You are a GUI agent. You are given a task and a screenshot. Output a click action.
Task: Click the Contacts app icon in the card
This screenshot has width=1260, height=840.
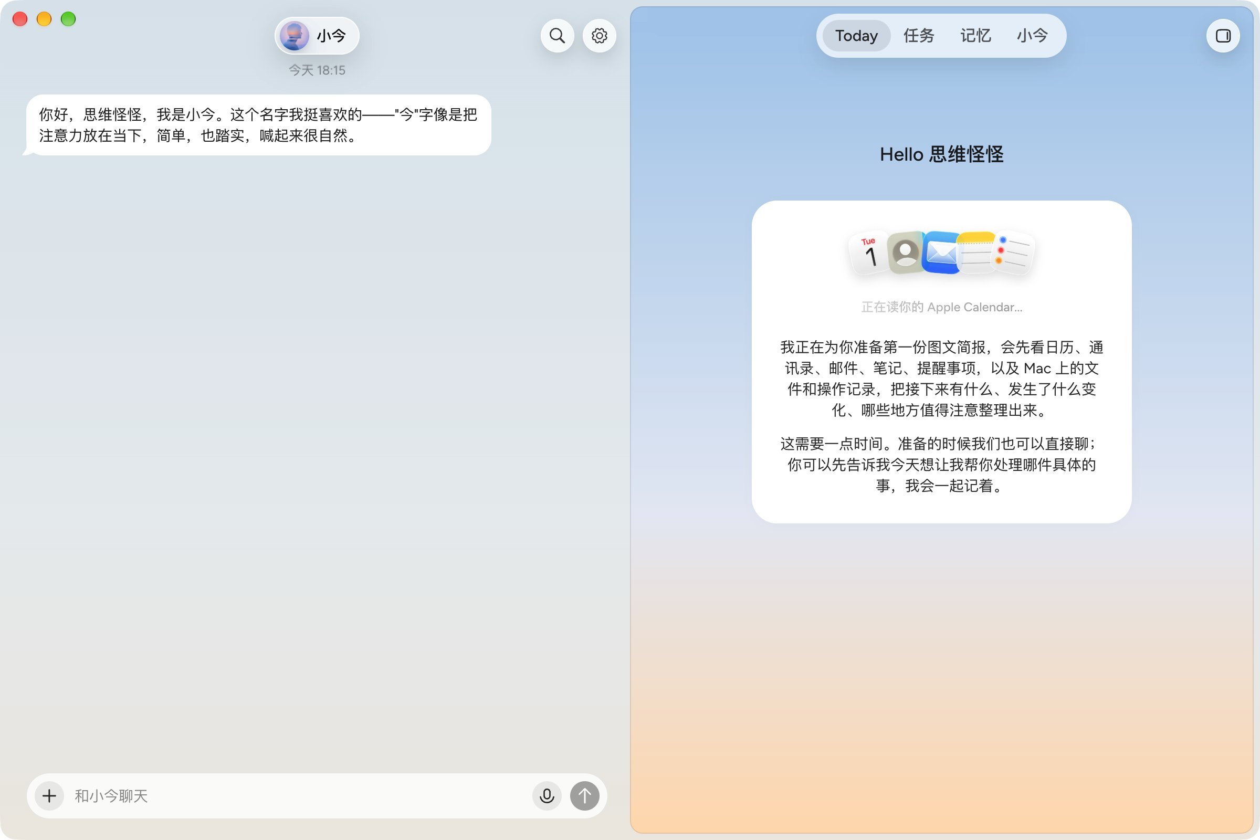[905, 253]
